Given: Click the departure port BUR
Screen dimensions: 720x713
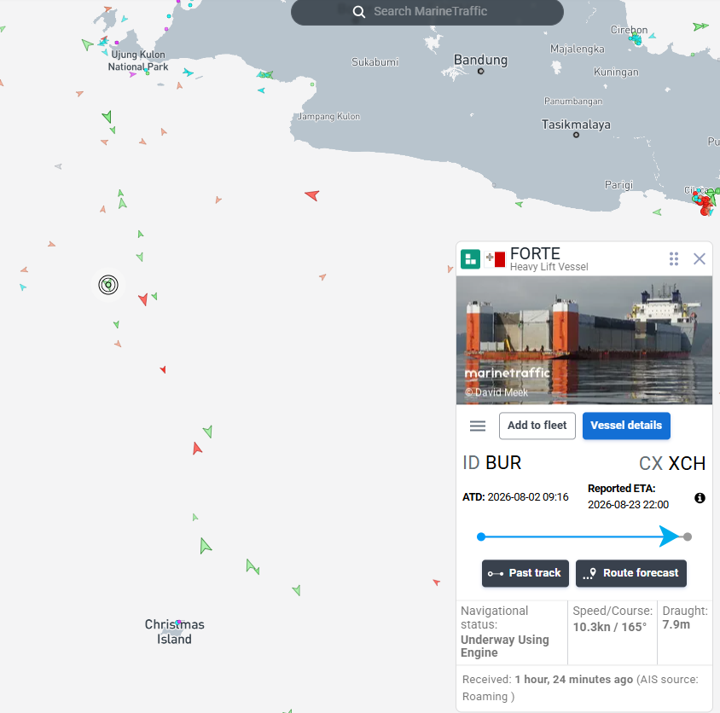Looking at the screenshot, I should click(x=503, y=463).
